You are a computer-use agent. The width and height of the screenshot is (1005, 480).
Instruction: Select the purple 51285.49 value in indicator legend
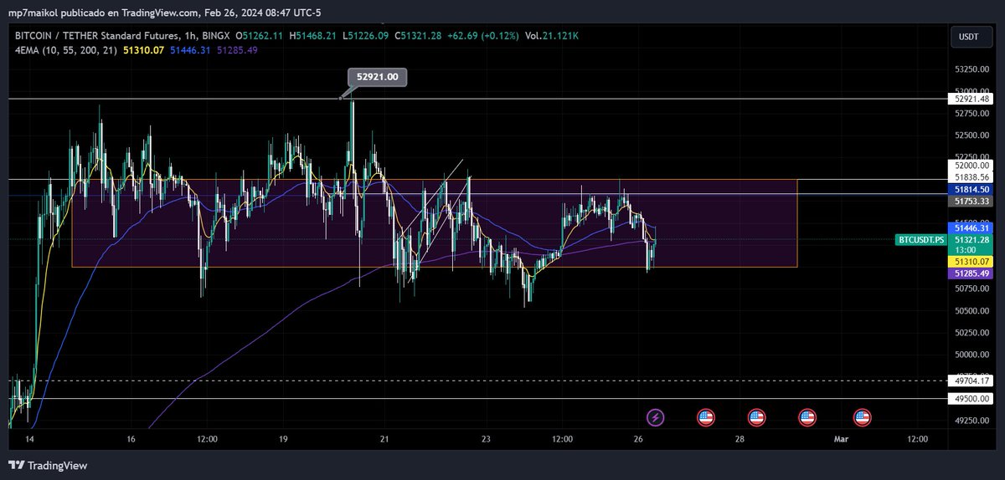[237, 50]
